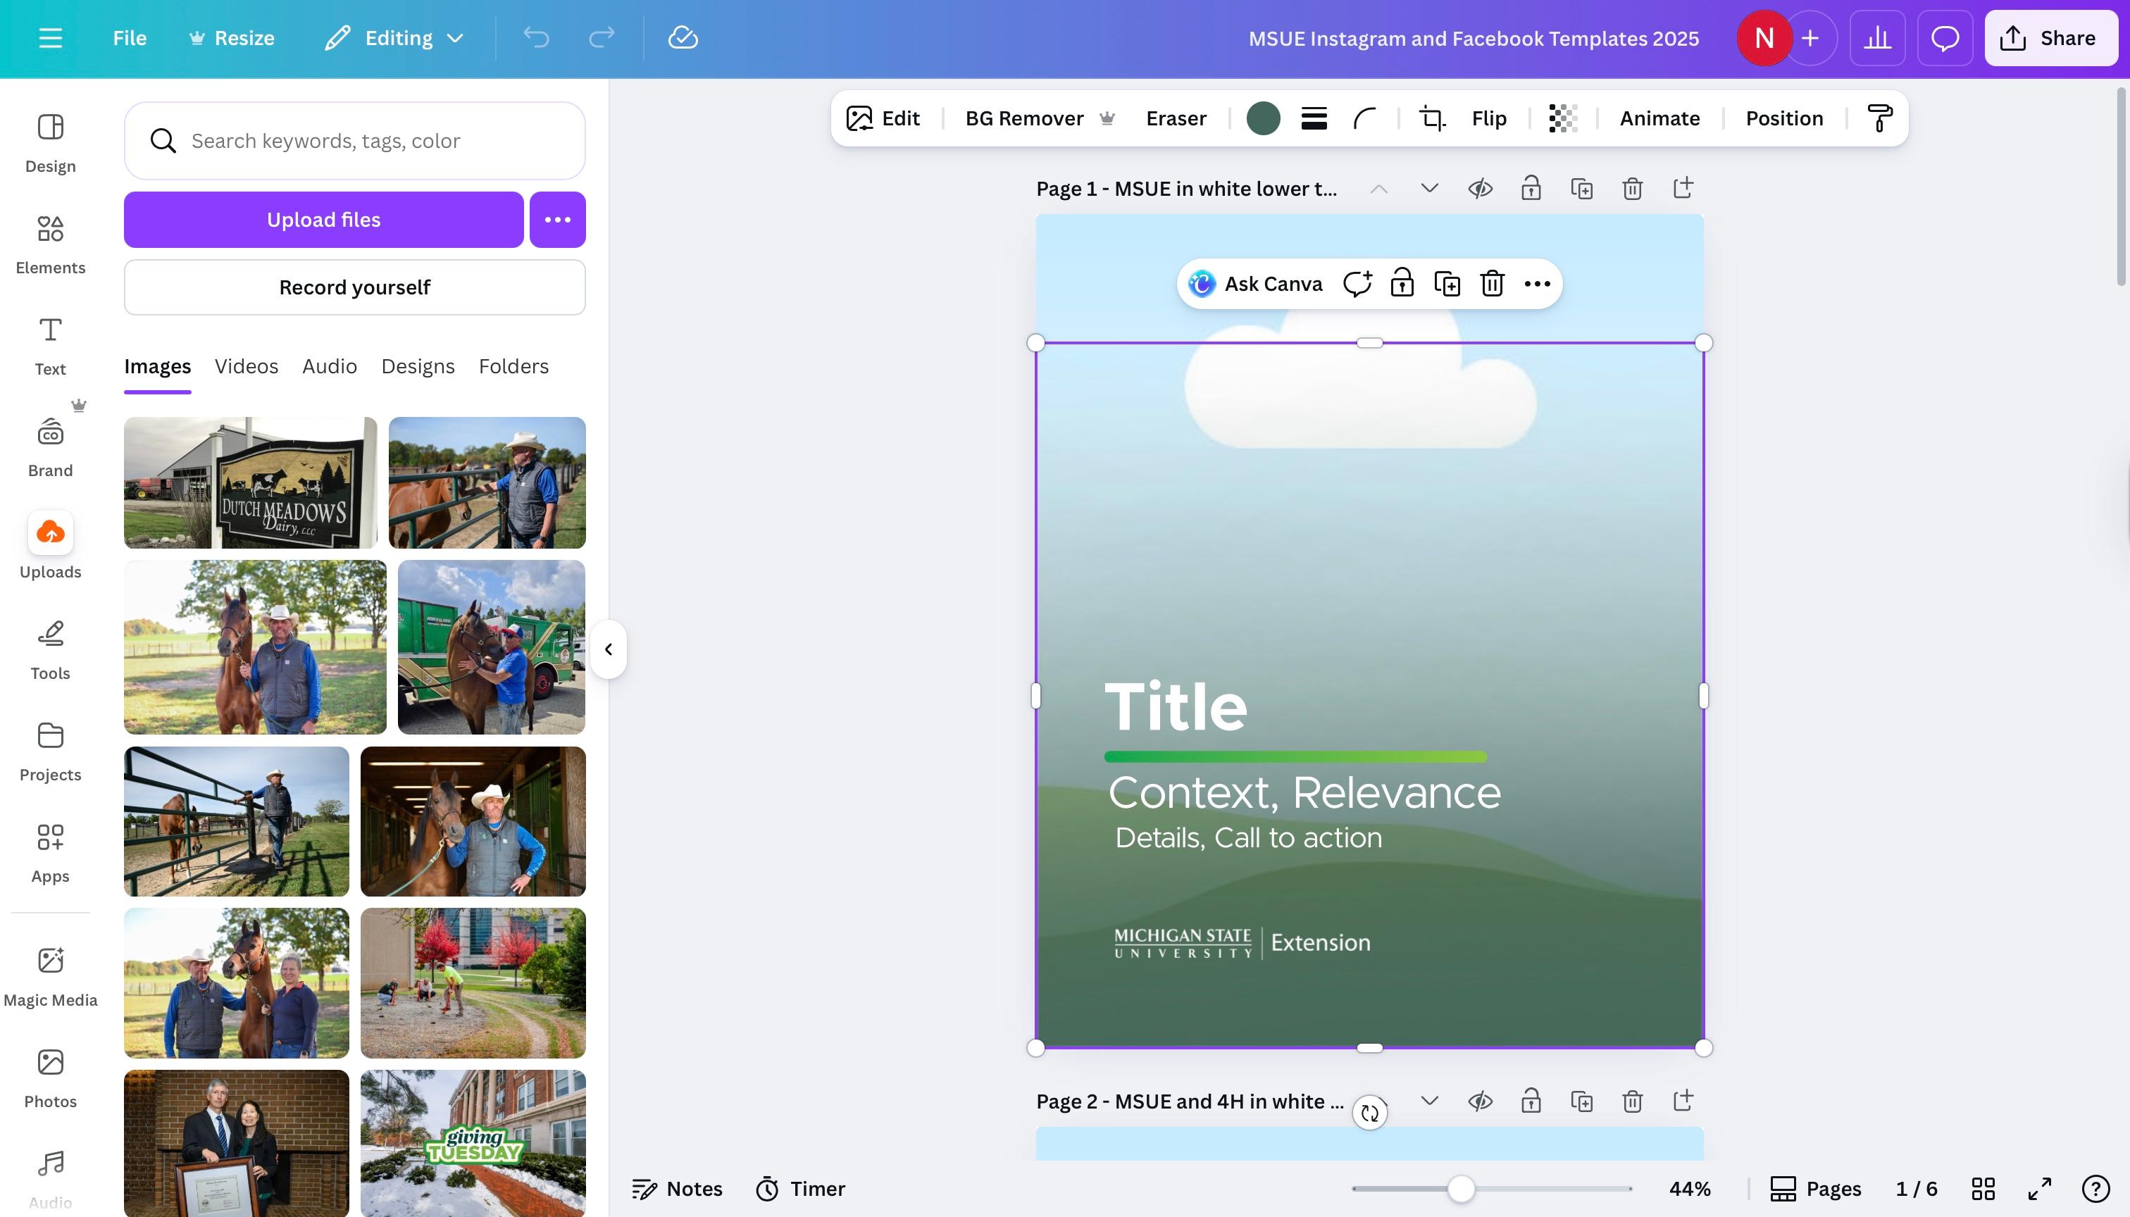2130x1217 pixels.
Task: Toggle lock on selected element
Action: (1402, 285)
